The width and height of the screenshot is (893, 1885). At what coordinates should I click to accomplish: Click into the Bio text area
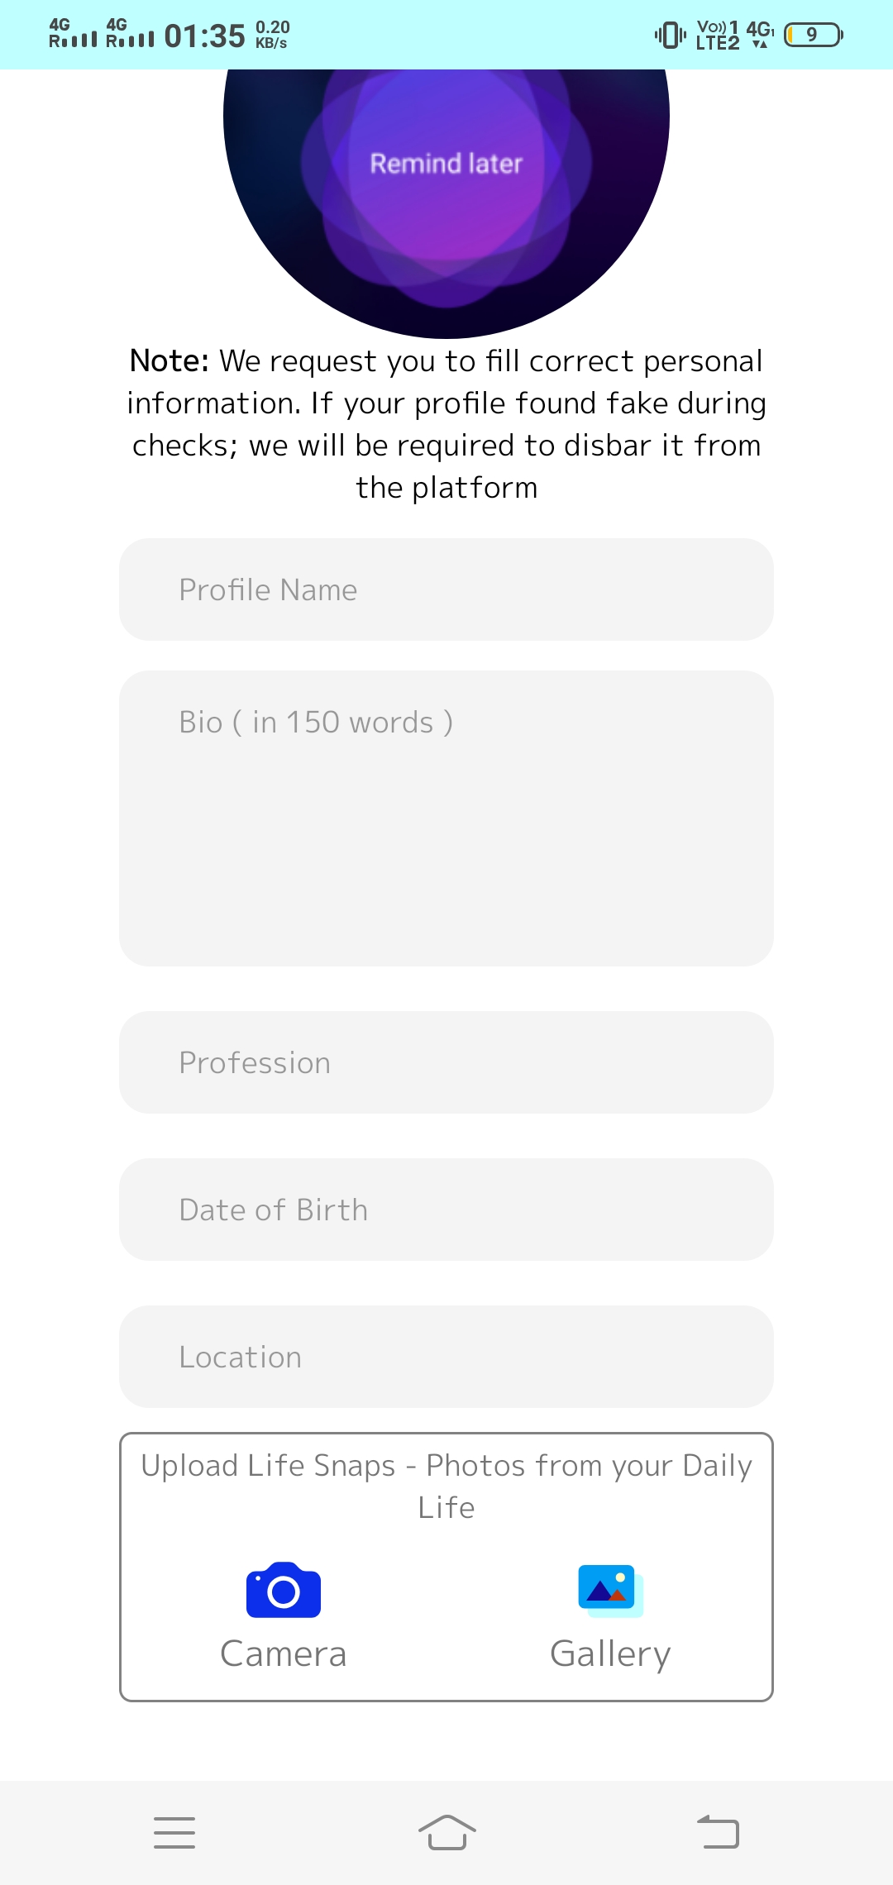pyautogui.click(x=446, y=818)
